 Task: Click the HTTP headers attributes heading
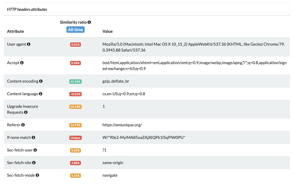[27, 9]
